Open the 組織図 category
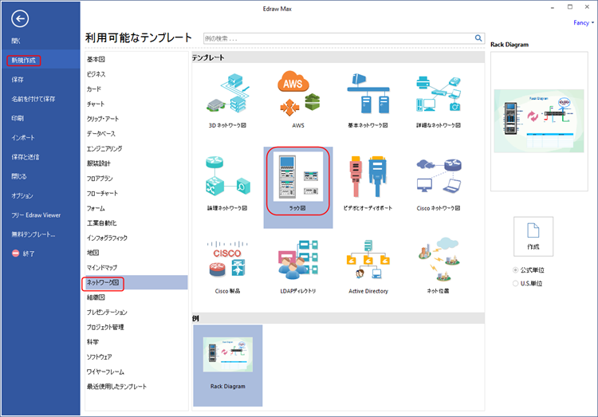This screenshot has width=598, height=417. click(x=96, y=297)
